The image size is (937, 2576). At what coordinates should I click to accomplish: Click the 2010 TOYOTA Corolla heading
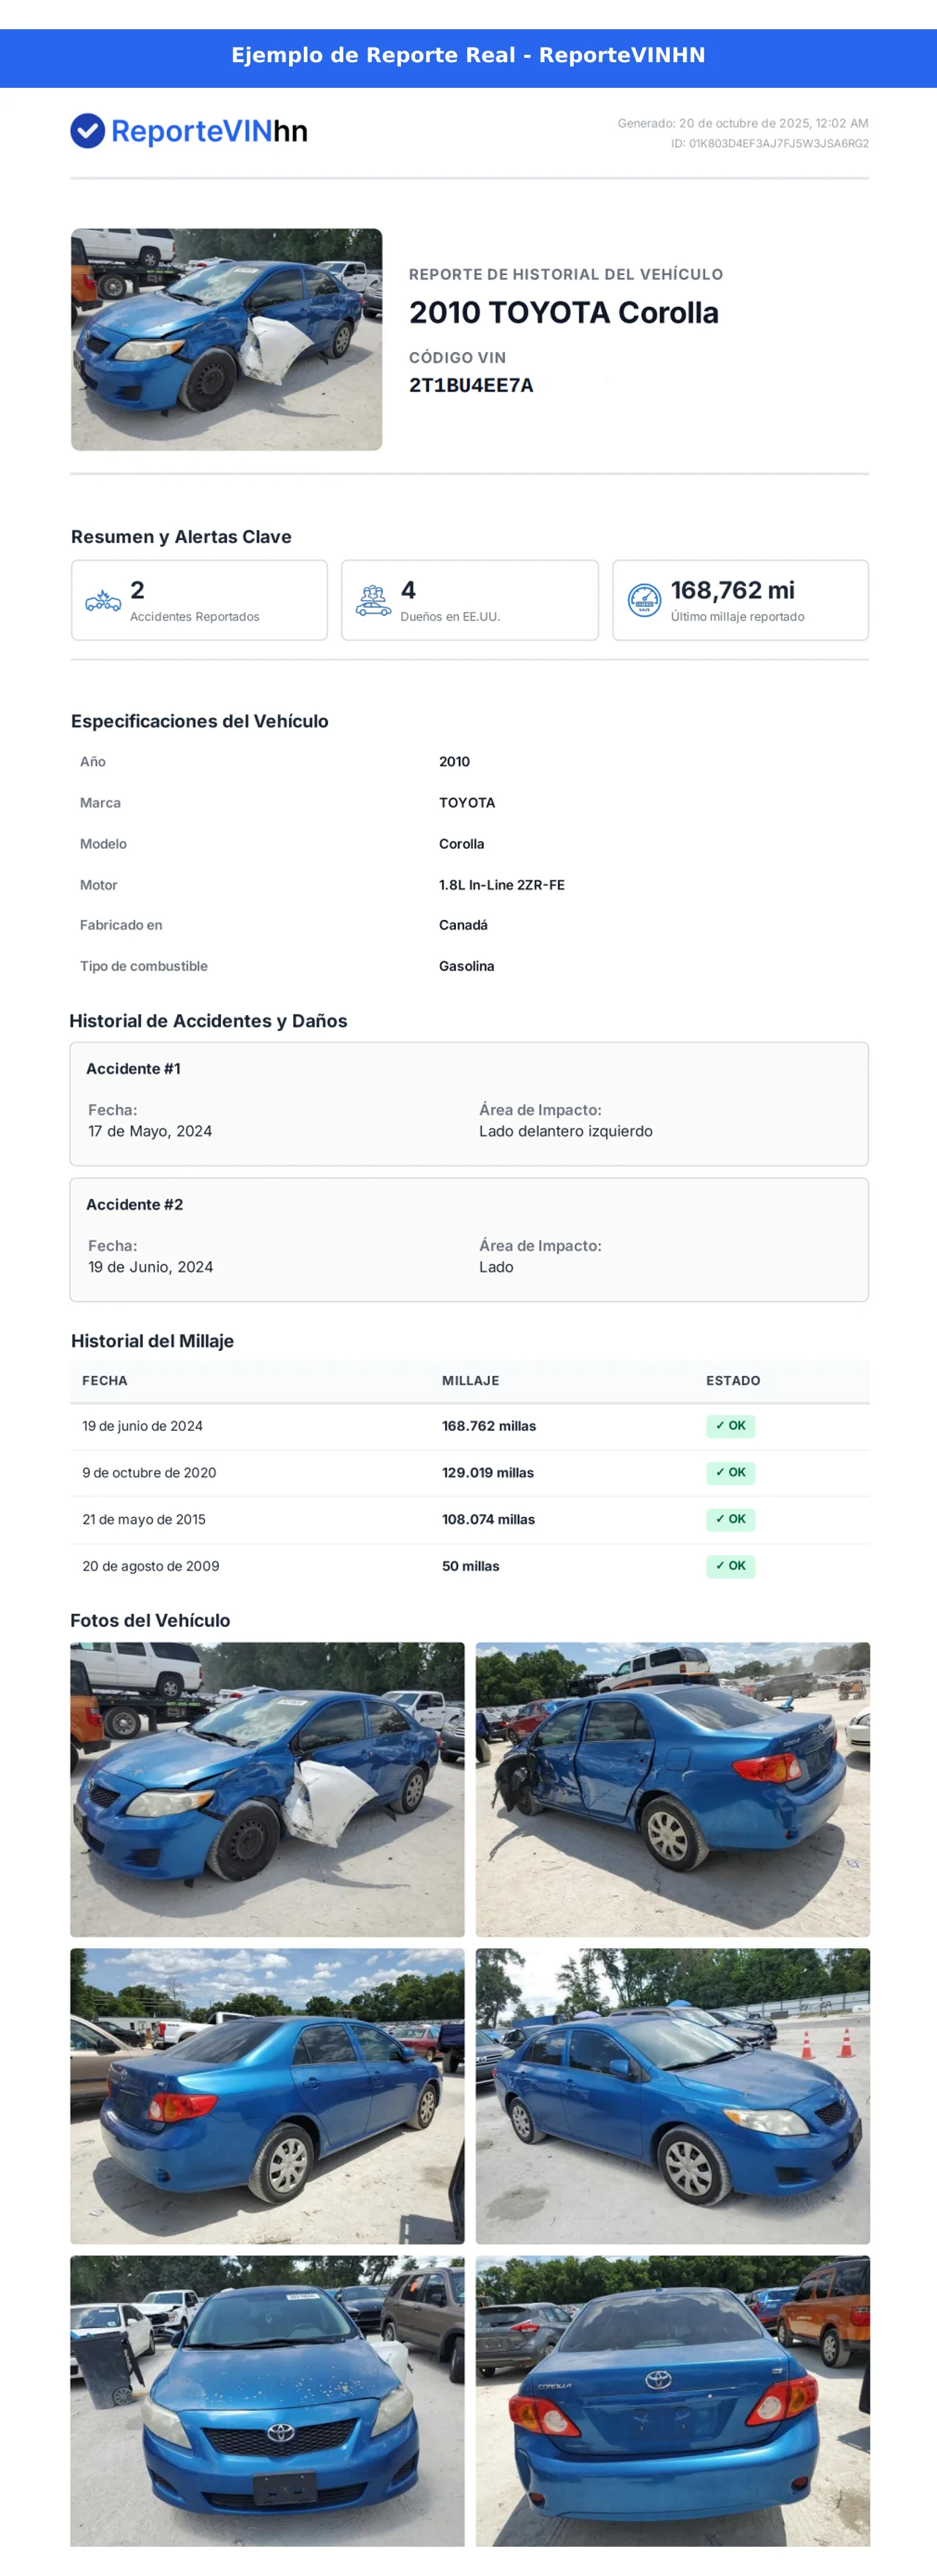[x=563, y=313]
